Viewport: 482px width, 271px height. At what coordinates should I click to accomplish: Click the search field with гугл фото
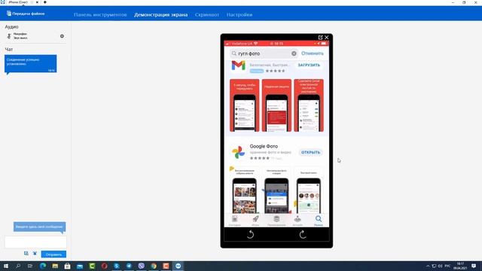pos(264,53)
